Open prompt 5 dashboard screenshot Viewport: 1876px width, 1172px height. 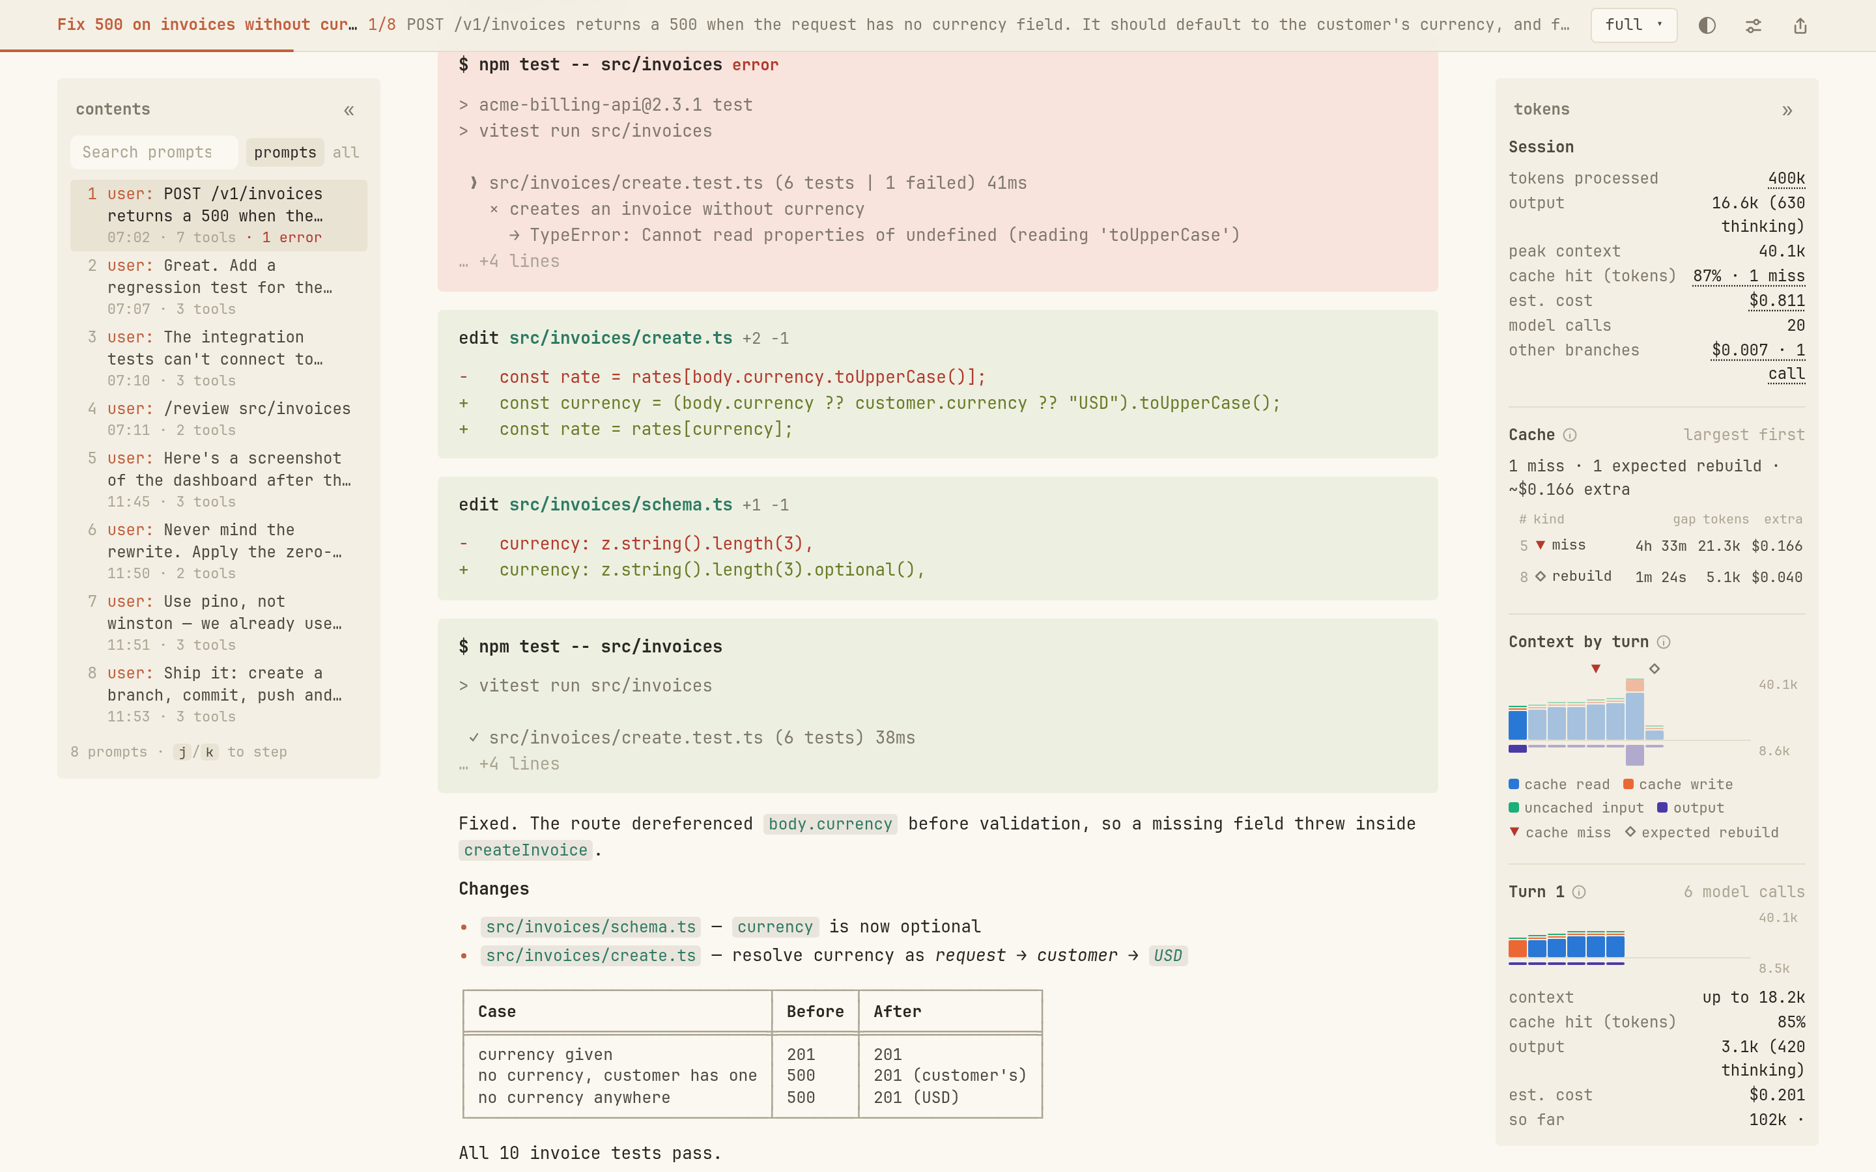pos(219,479)
